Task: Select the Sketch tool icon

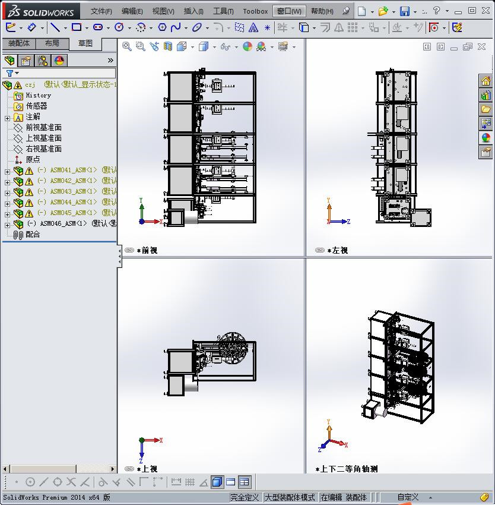Action: pos(11,28)
